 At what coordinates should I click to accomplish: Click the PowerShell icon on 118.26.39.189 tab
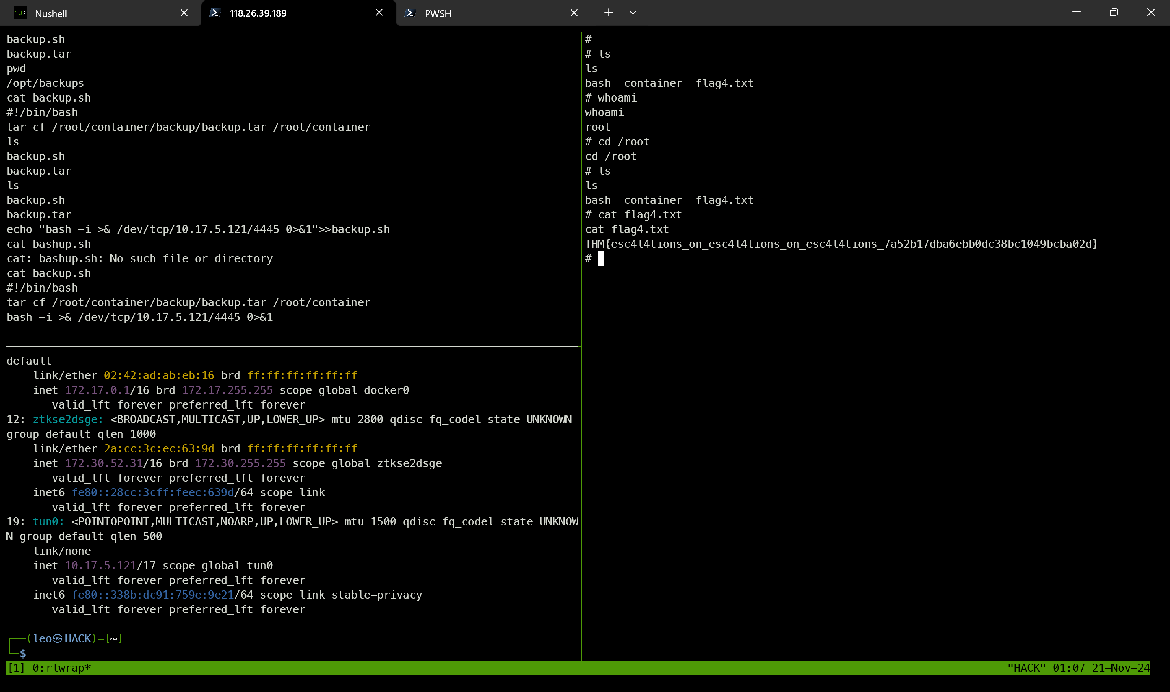pos(215,13)
